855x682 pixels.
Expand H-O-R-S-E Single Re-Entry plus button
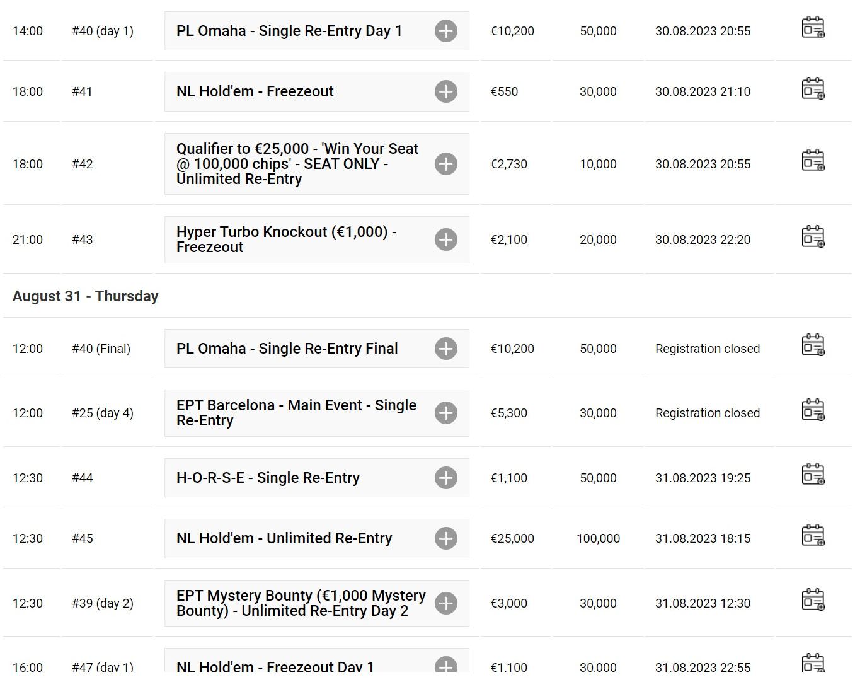point(446,478)
